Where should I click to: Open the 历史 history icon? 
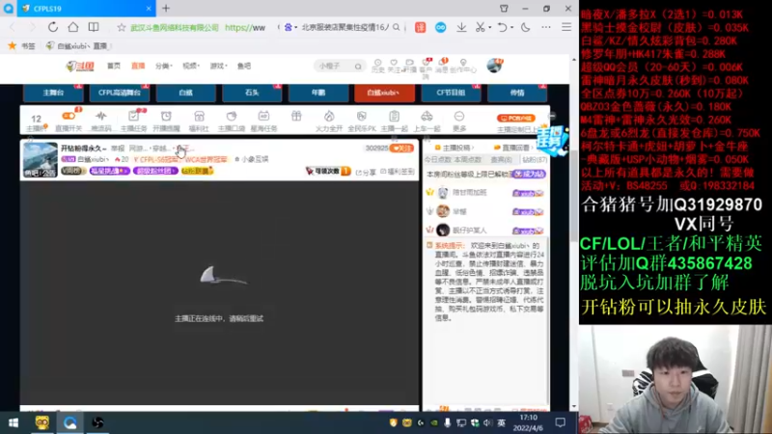(x=377, y=66)
